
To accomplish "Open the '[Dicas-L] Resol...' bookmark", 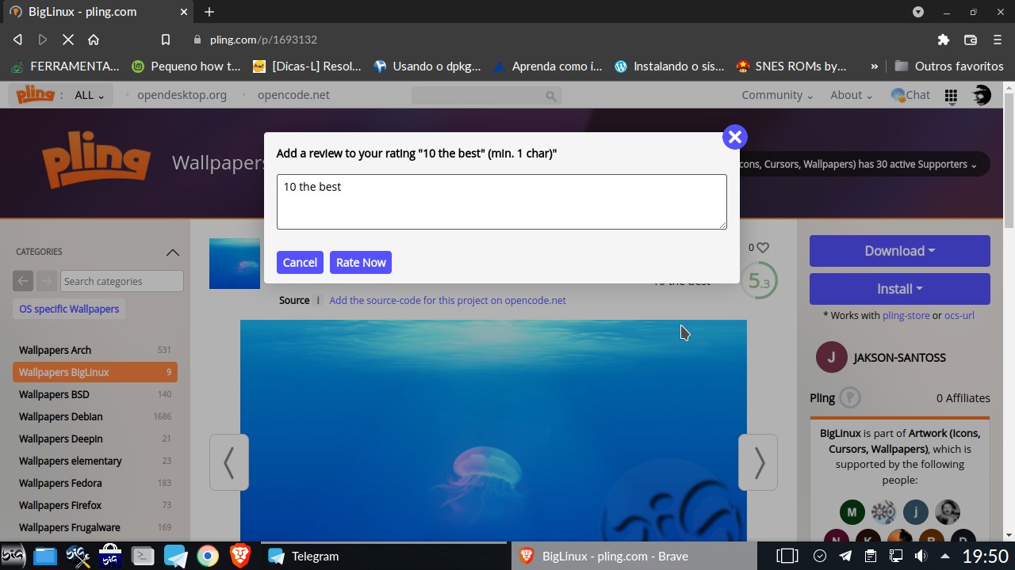I will click(x=307, y=66).
